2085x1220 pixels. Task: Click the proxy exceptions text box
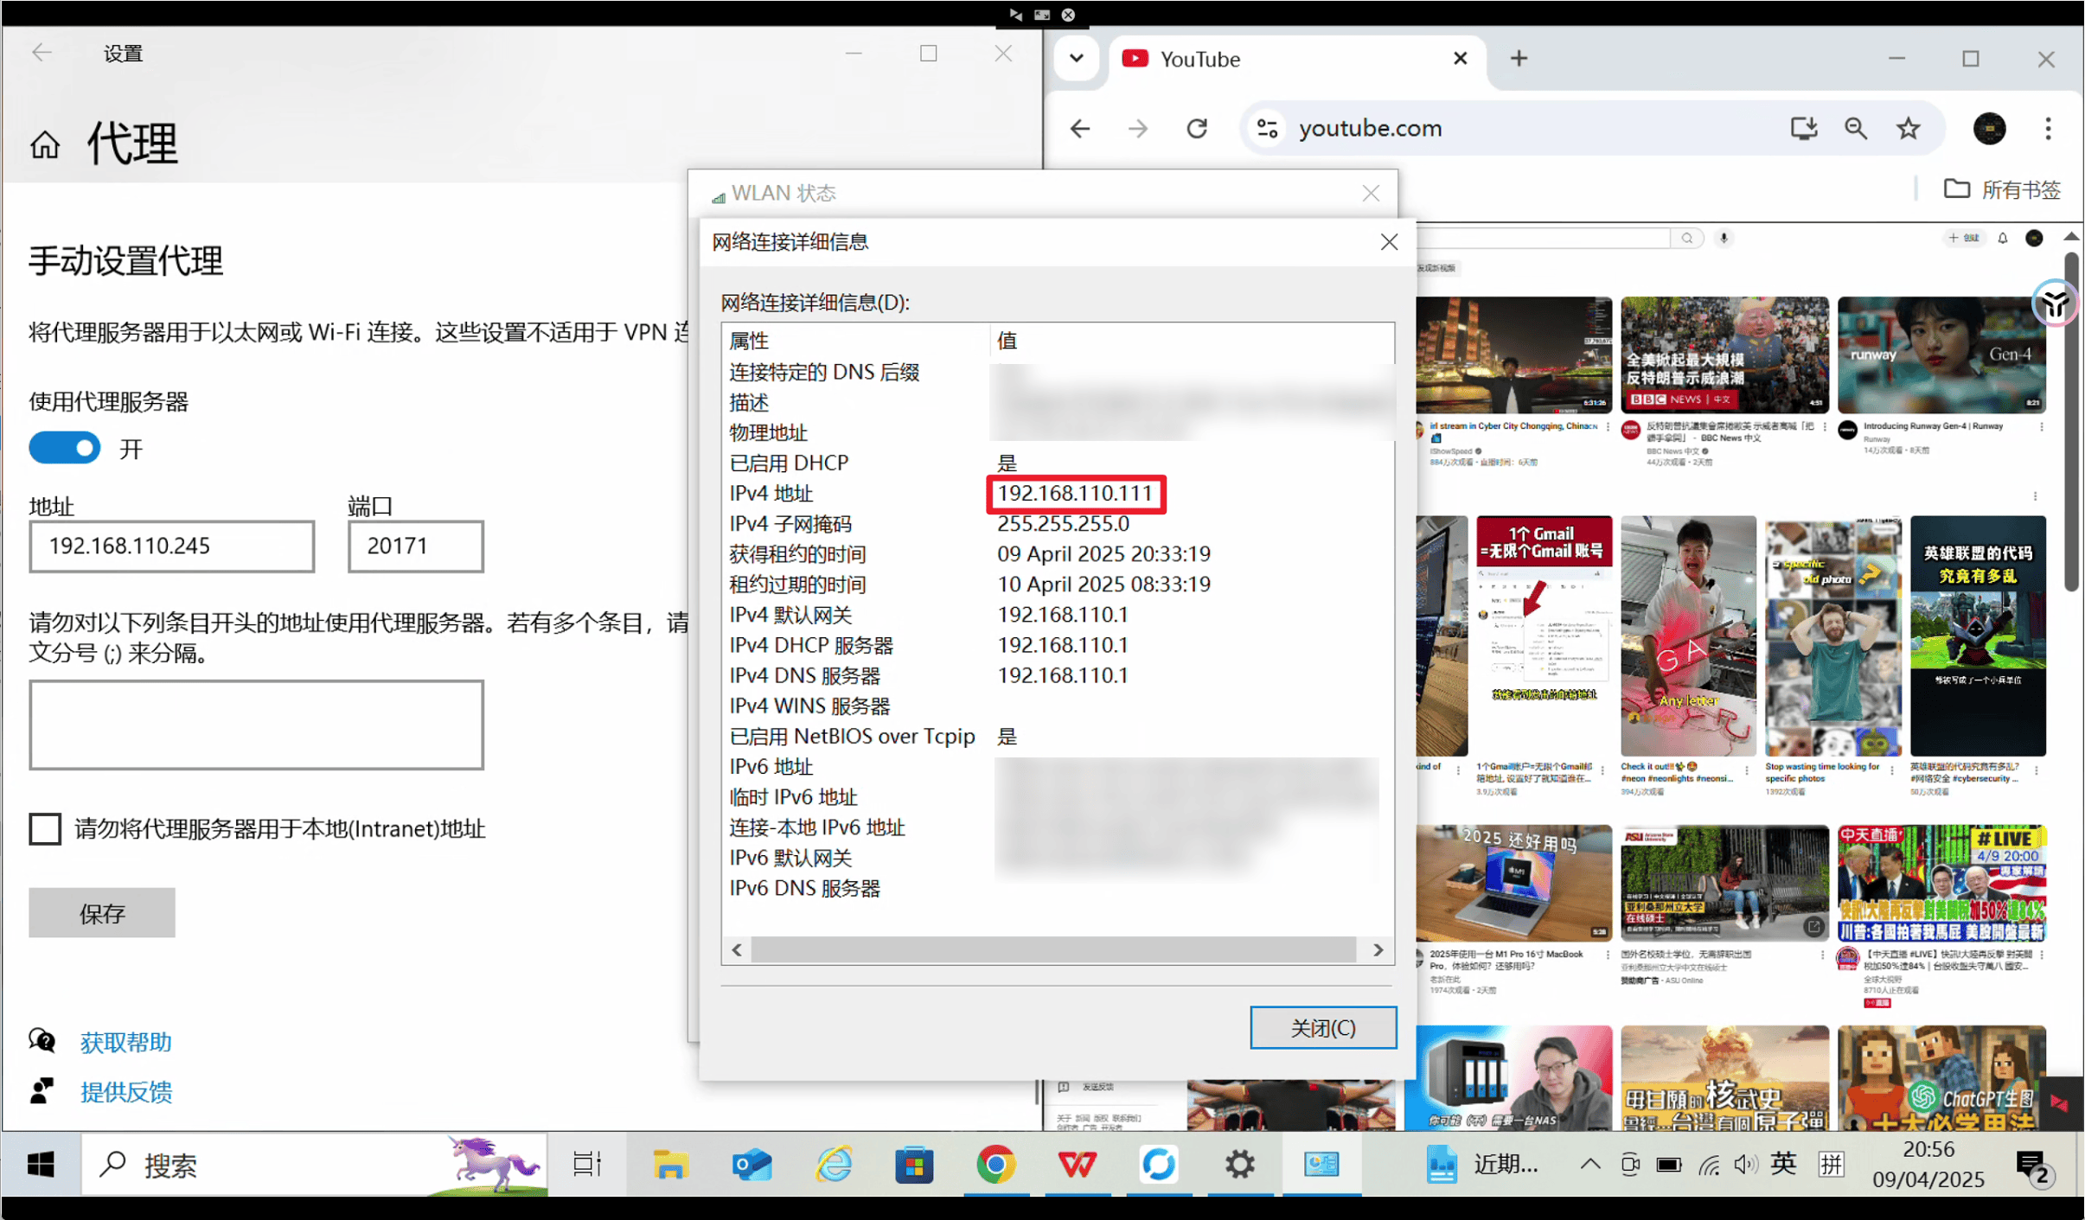(256, 725)
